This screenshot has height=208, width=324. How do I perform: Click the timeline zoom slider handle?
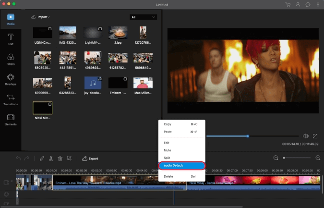[284, 158]
